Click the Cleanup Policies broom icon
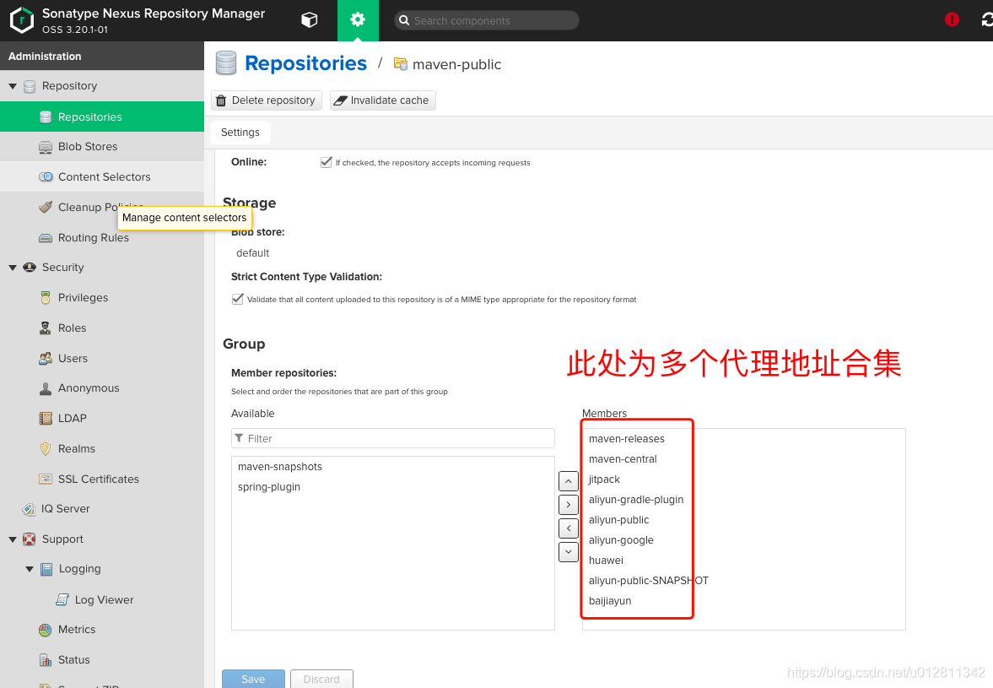The height and width of the screenshot is (688, 993). [x=46, y=207]
